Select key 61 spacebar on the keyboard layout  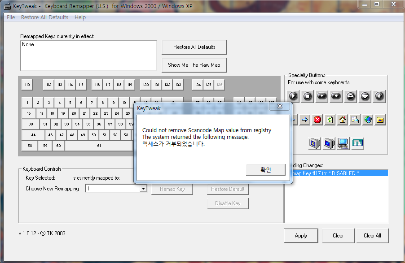[x=99, y=146]
